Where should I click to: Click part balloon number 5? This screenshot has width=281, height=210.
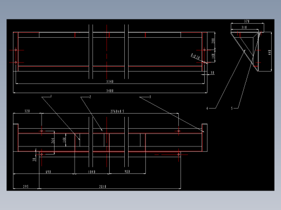coord(232,108)
